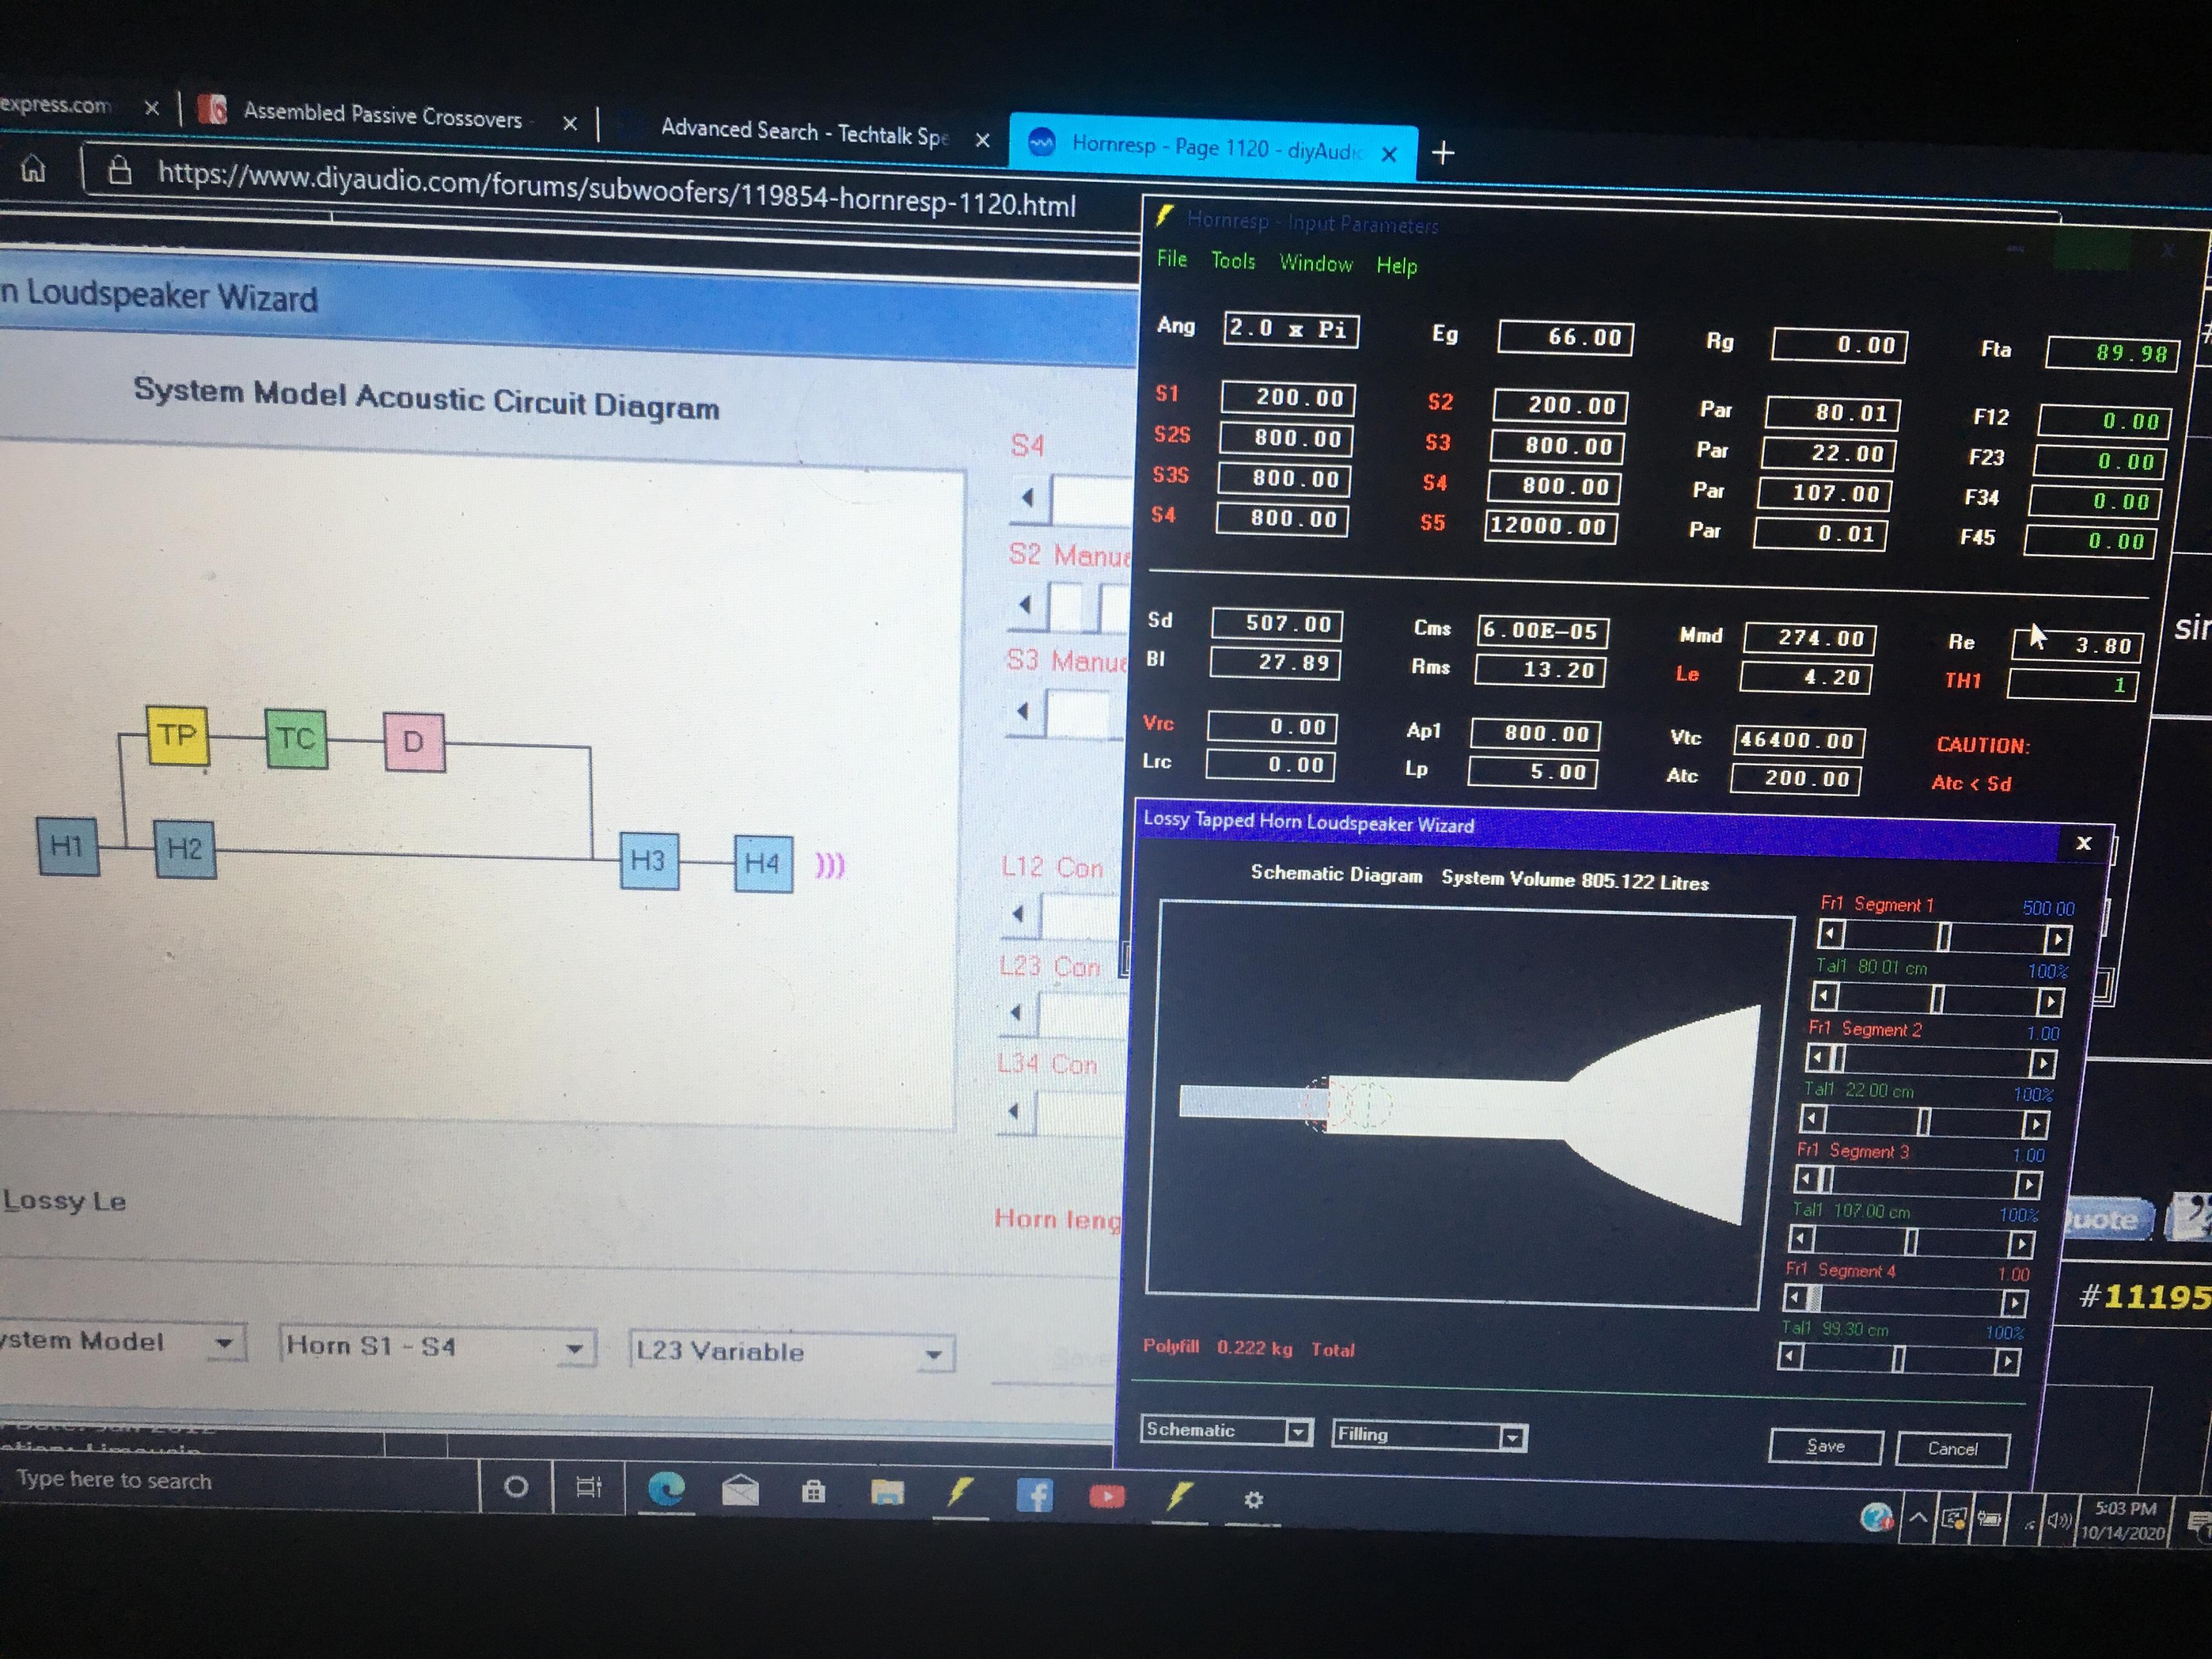Close the Hornresp diyAudio browser tab
2212x1659 pixels.
click(1389, 154)
